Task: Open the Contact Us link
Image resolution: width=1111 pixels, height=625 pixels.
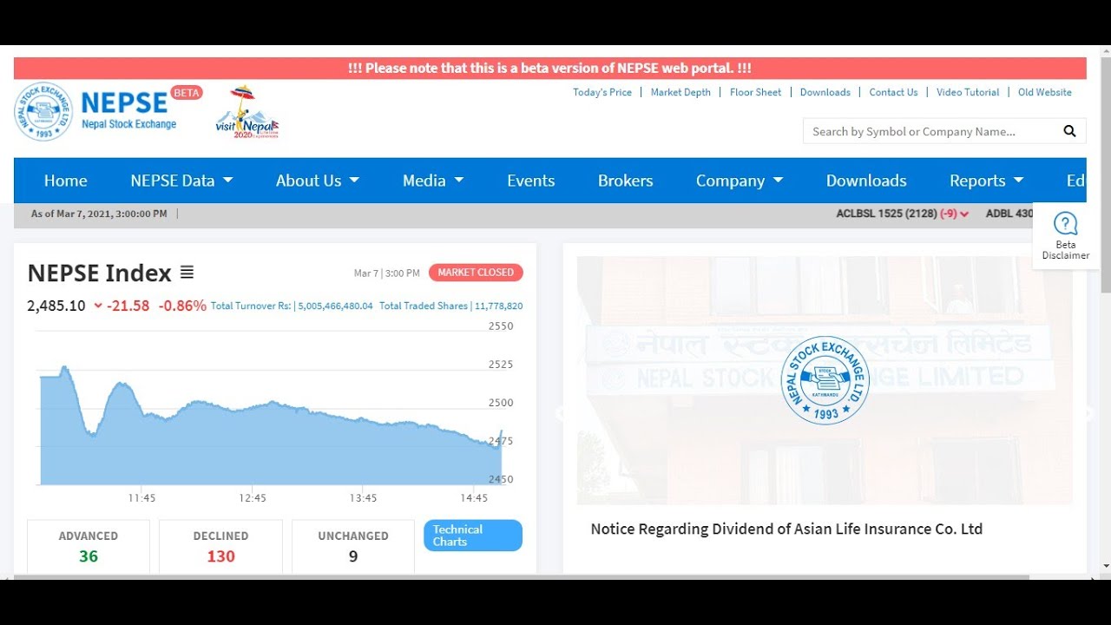Action: [893, 92]
